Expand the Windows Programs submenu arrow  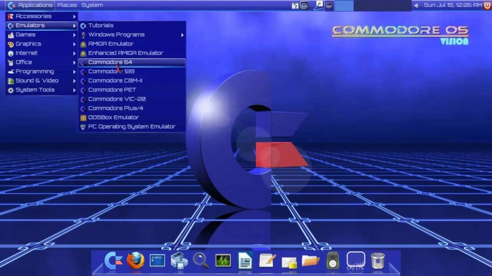coord(182,35)
